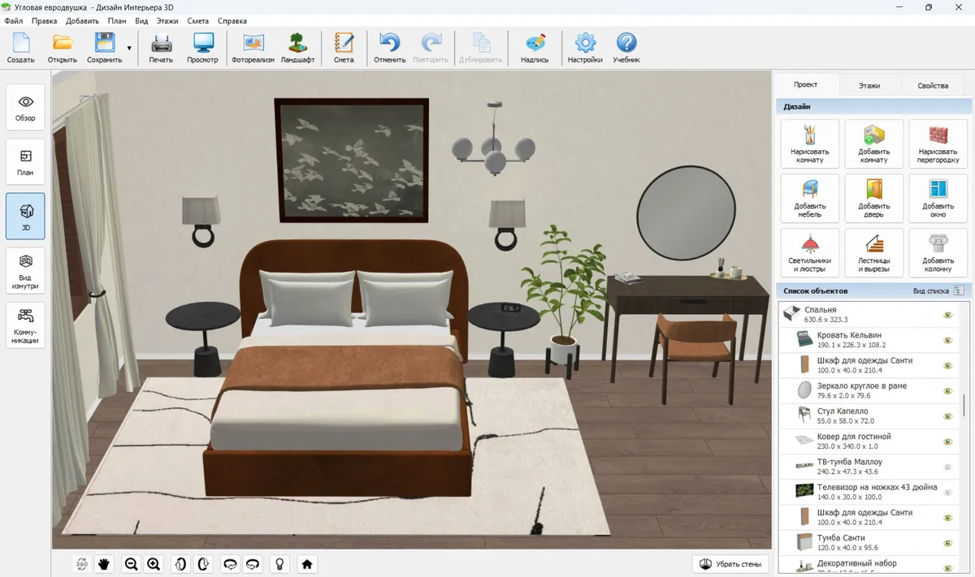The height and width of the screenshot is (577, 975).
Task: Switch to the Свойства tab
Action: tap(932, 85)
